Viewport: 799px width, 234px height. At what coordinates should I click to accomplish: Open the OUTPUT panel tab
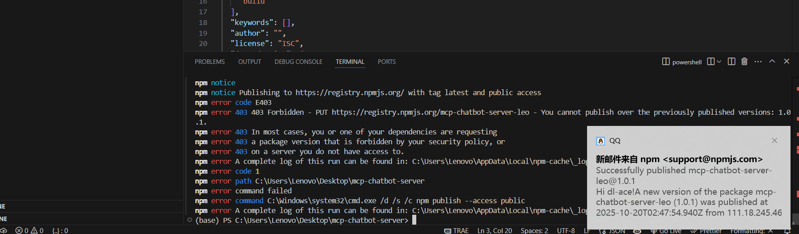pyautogui.click(x=249, y=62)
